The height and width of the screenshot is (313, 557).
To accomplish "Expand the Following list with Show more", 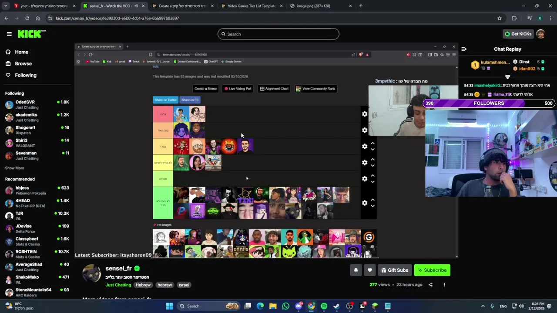I will click(x=14, y=168).
